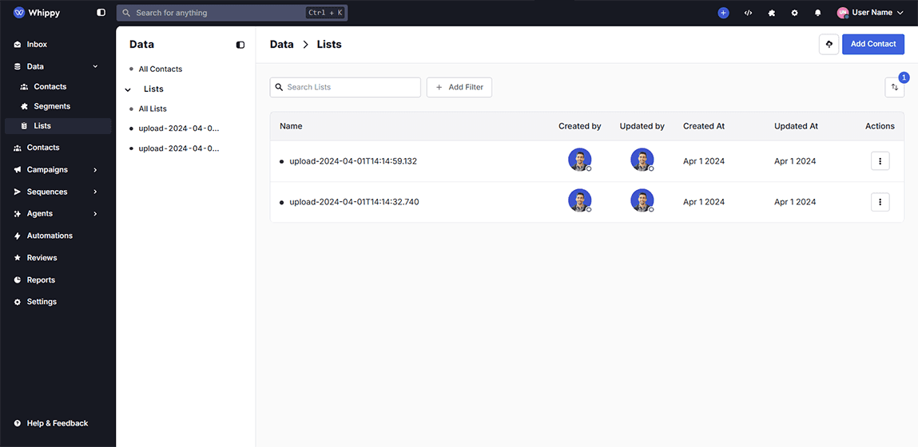The height and width of the screenshot is (447, 918).
Task: Click the Reviews star icon
Action: tap(17, 258)
